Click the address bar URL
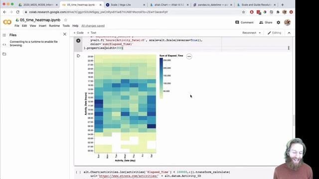Image resolution: width=319 pixels, height=179 pixels. tap(99, 12)
